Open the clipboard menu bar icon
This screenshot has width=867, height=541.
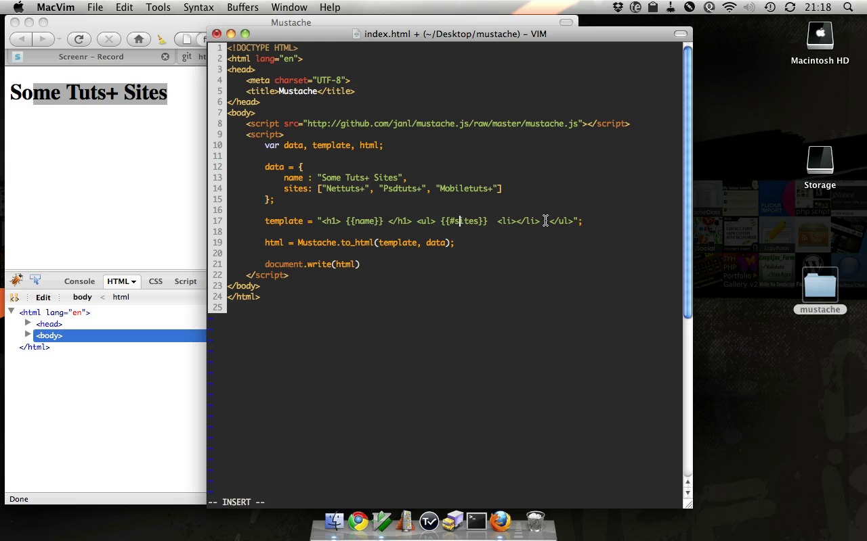653,7
